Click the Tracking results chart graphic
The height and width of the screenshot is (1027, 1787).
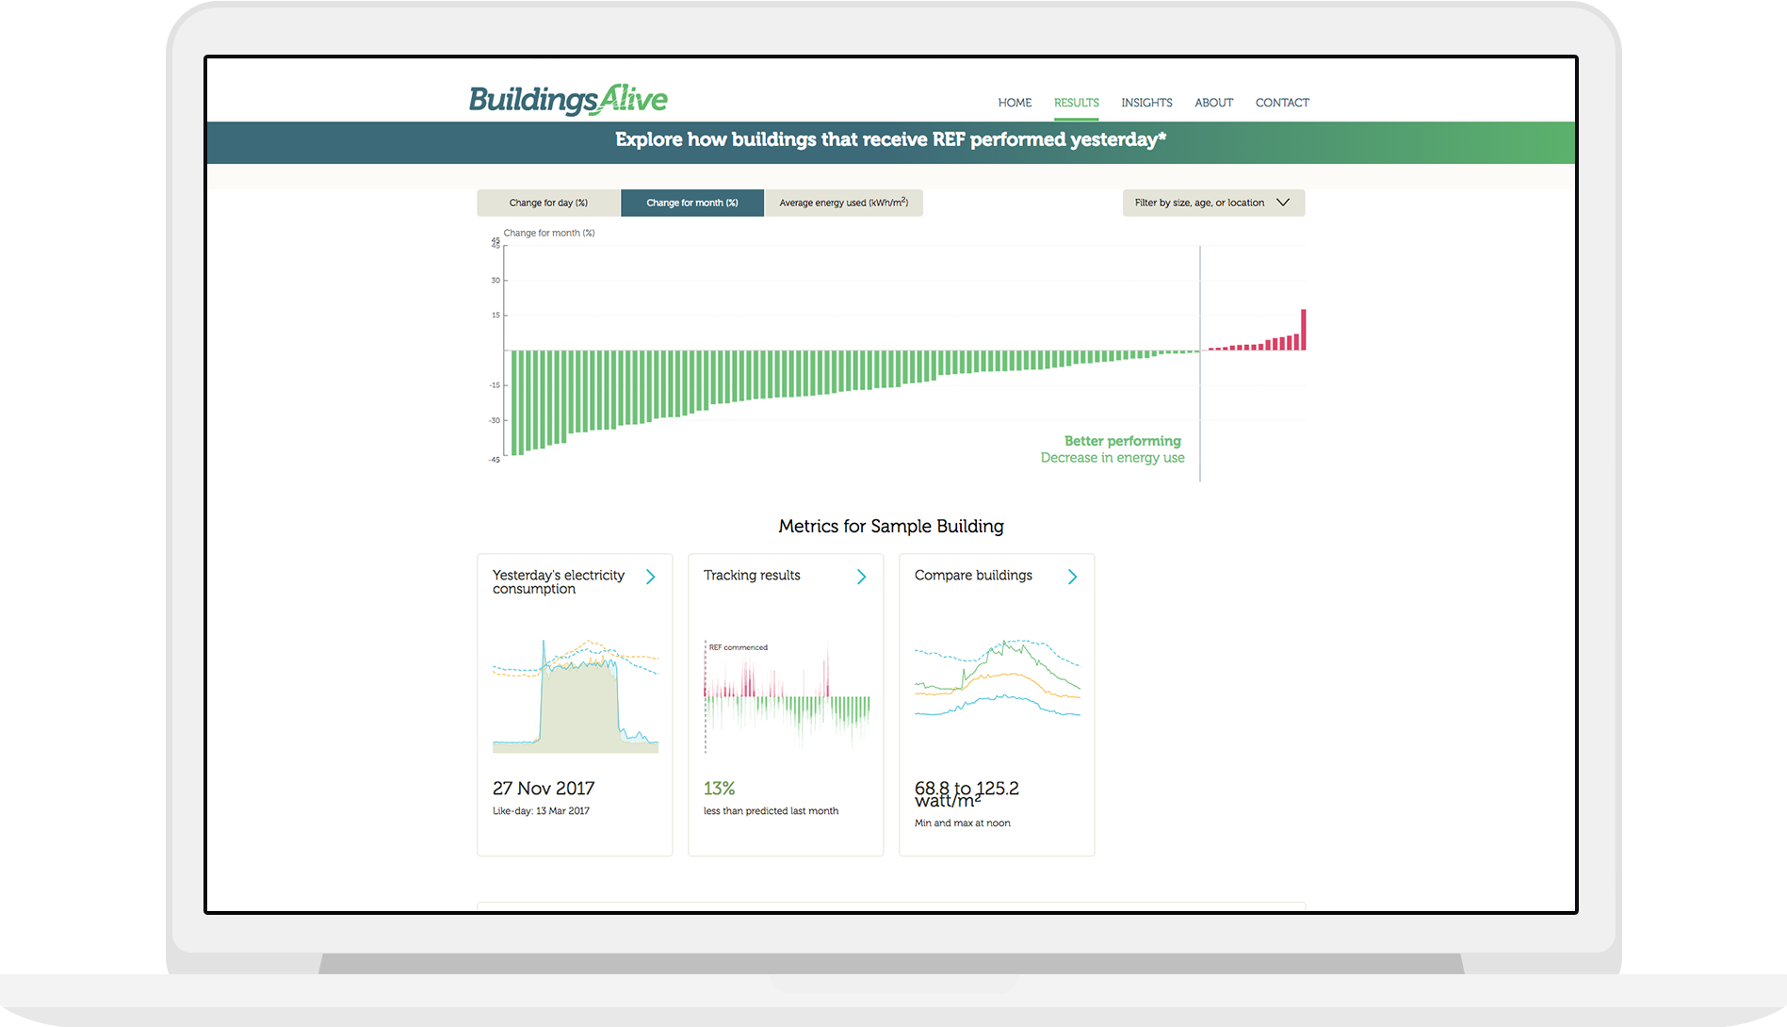(x=786, y=697)
